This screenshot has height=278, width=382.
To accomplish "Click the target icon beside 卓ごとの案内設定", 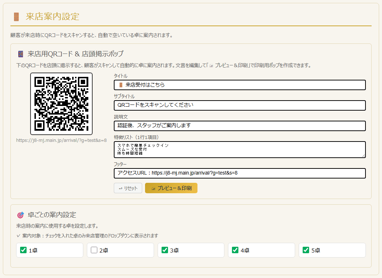I will pos(20,215).
